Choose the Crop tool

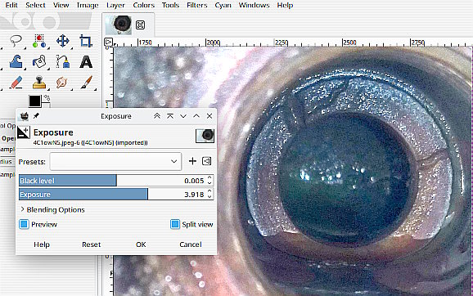pyautogui.click(x=86, y=41)
